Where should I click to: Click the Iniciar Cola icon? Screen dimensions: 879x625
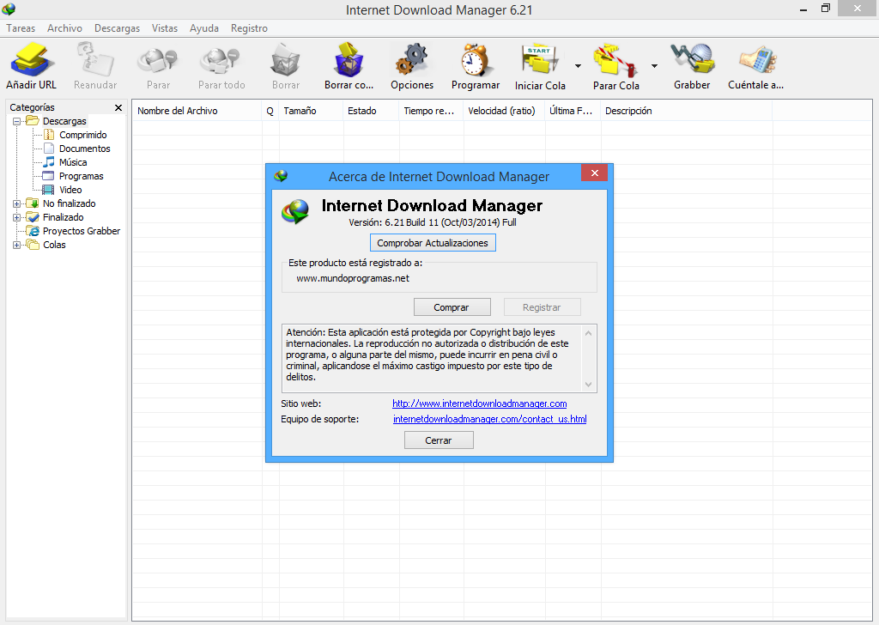coord(539,60)
